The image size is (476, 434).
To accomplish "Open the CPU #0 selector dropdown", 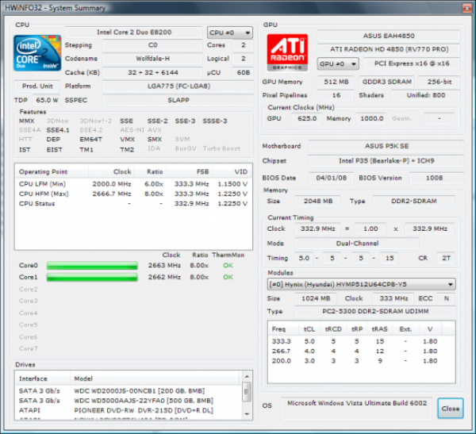I will point(228,33).
